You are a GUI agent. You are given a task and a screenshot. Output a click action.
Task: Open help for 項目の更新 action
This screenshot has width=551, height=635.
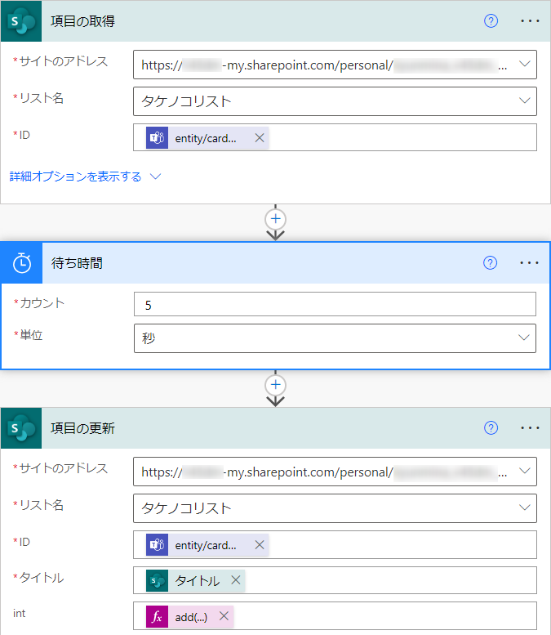(x=491, y=428)
